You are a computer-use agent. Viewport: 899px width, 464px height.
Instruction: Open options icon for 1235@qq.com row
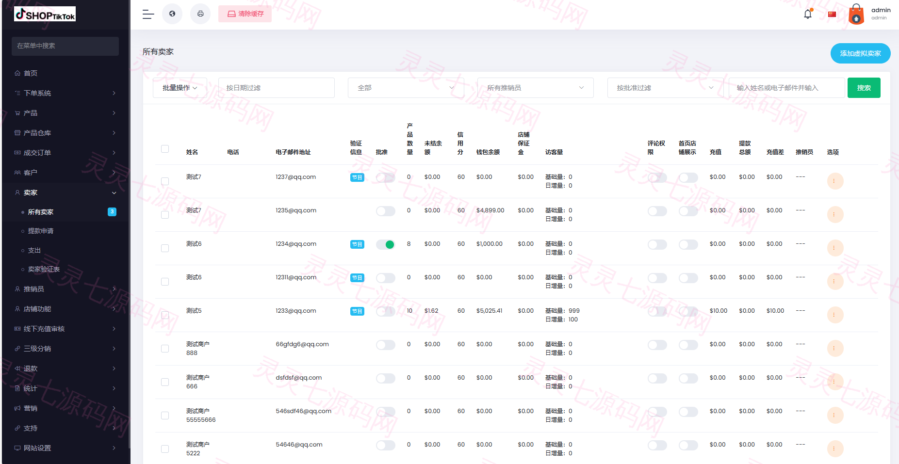pos(835,215)
